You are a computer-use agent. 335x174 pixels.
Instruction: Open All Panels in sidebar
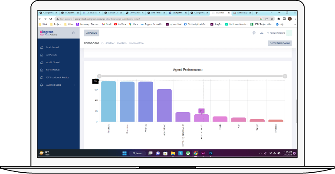[x=51, y=55]
